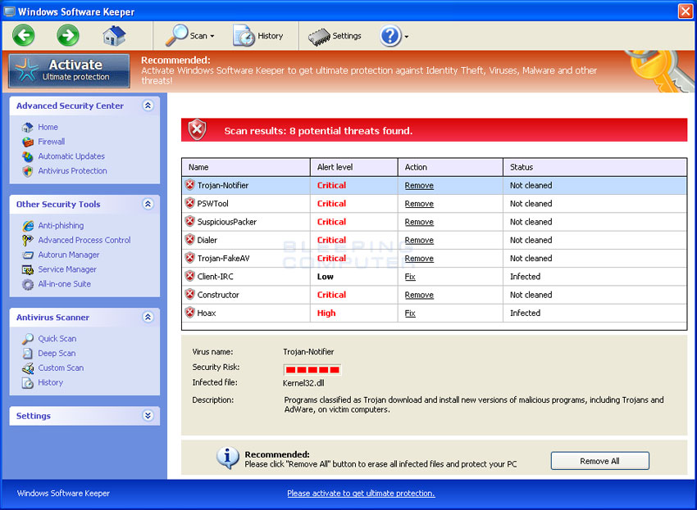Click the Kernel32.dll infected file text
Image resolution: width=697 pixels, height=510 pixels.
(303, 383)
